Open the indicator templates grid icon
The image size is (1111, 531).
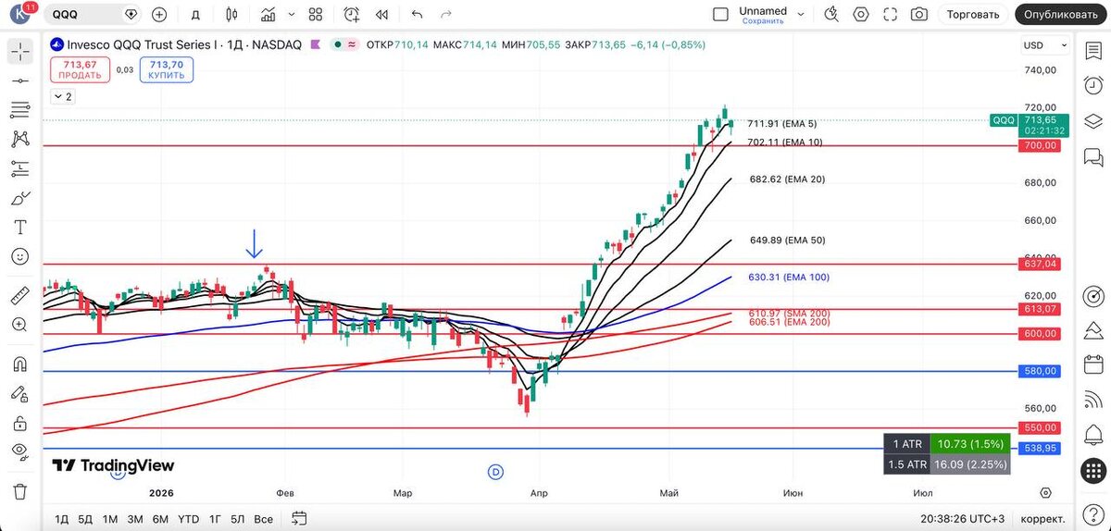[316, 14]
